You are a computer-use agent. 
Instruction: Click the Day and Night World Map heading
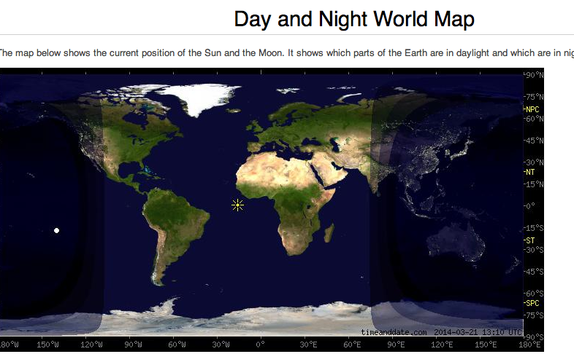coord(353,19)
